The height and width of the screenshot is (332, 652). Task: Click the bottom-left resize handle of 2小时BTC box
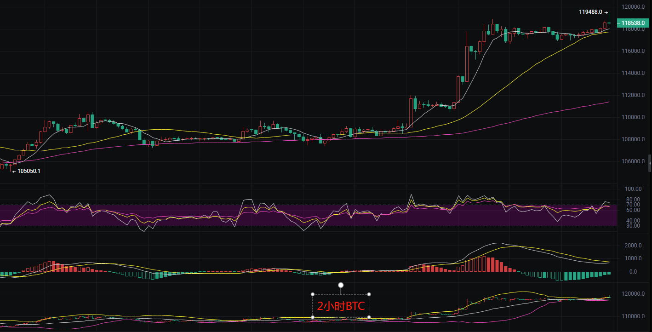313,317
